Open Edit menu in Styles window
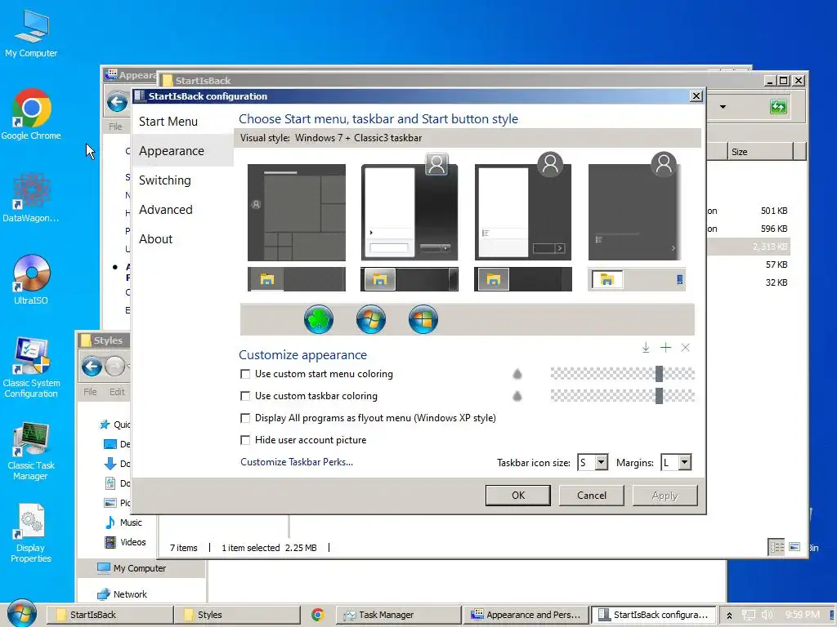This screenshot has width=837, height=627. tap(117, 392)
